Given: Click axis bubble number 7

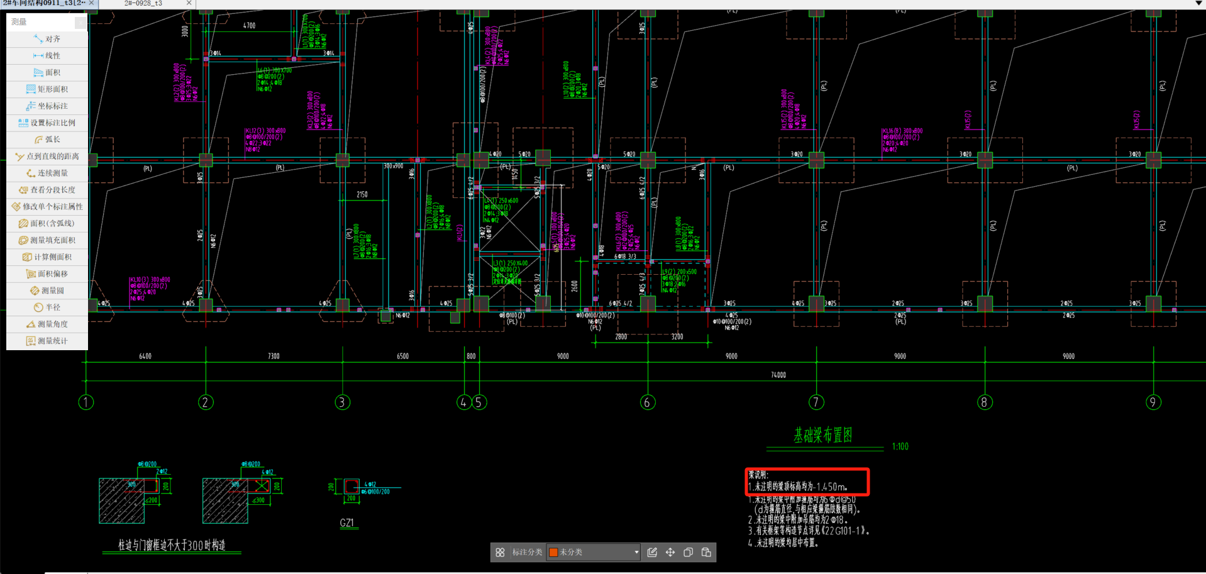Looking at the screenshot, I should 816,402.
